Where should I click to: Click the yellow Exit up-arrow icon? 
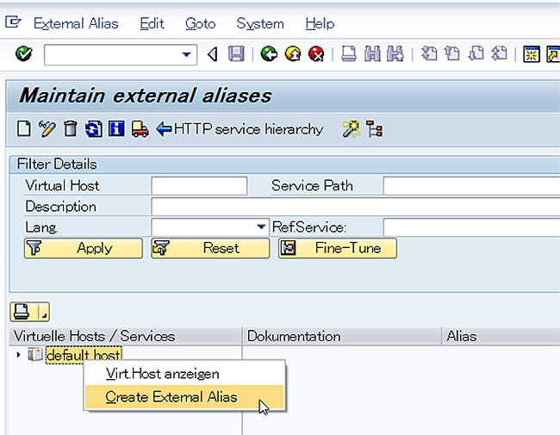[293, 54]
